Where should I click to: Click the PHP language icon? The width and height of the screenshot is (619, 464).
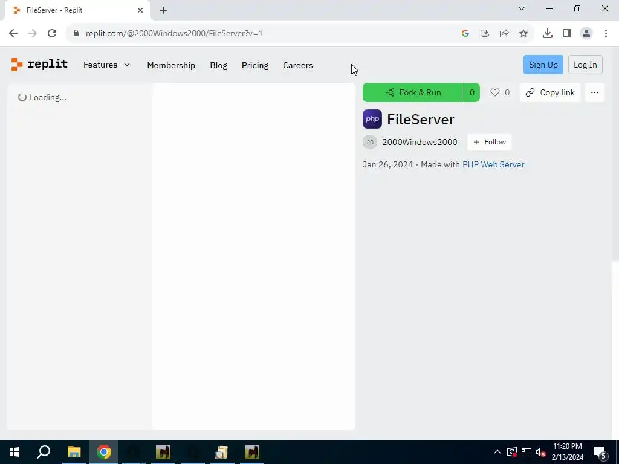click(x=372, y=119)
